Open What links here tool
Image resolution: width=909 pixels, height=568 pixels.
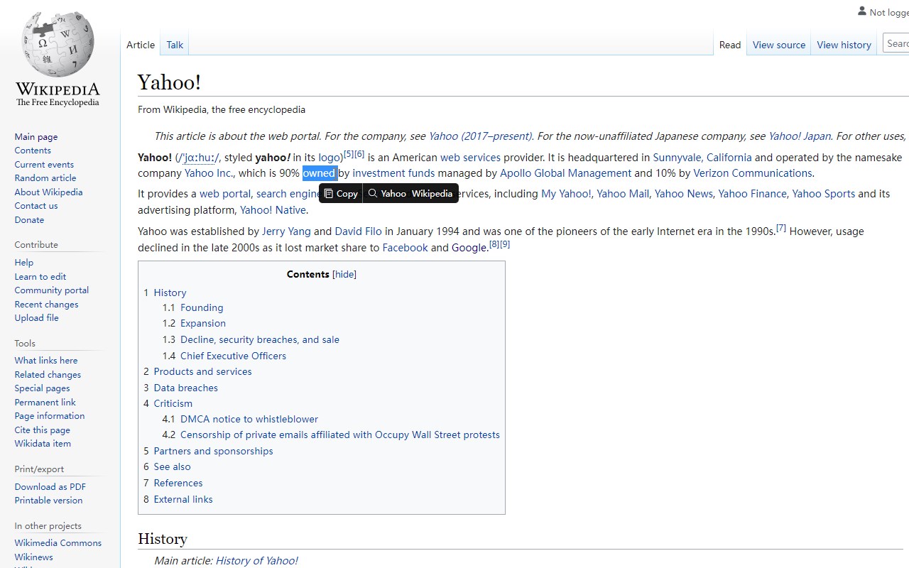46,361
